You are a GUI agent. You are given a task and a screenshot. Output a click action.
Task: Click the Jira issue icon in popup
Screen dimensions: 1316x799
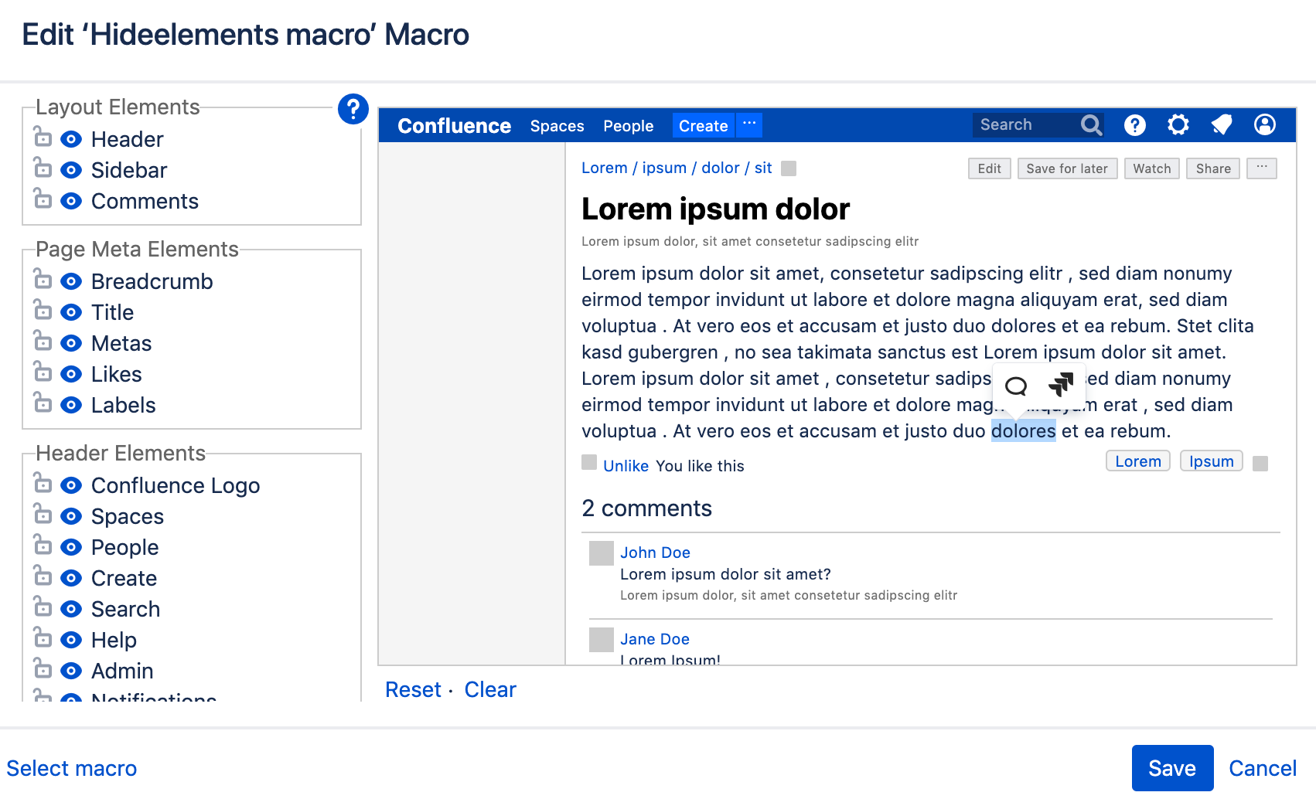click(x=1061, y=384)
